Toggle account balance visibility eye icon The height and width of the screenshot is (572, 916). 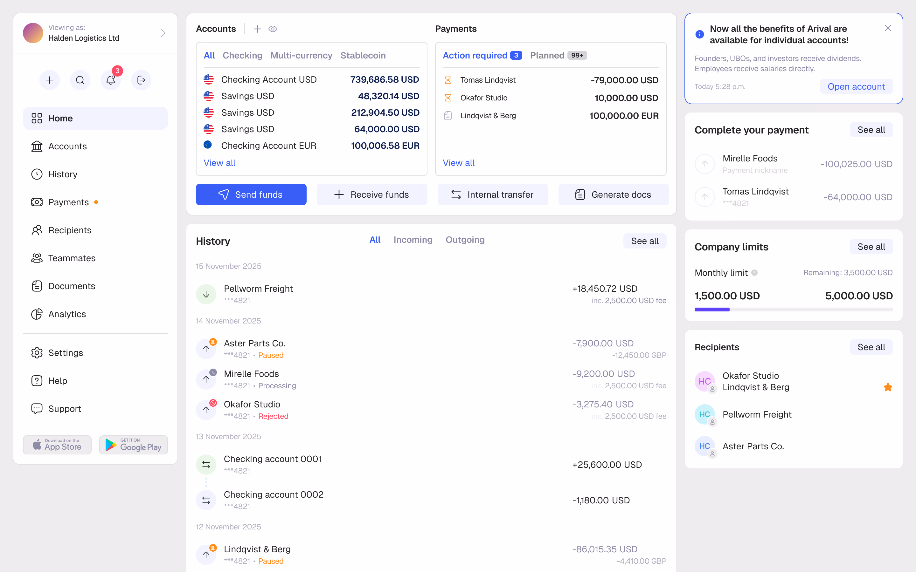(x=273, y=29)
